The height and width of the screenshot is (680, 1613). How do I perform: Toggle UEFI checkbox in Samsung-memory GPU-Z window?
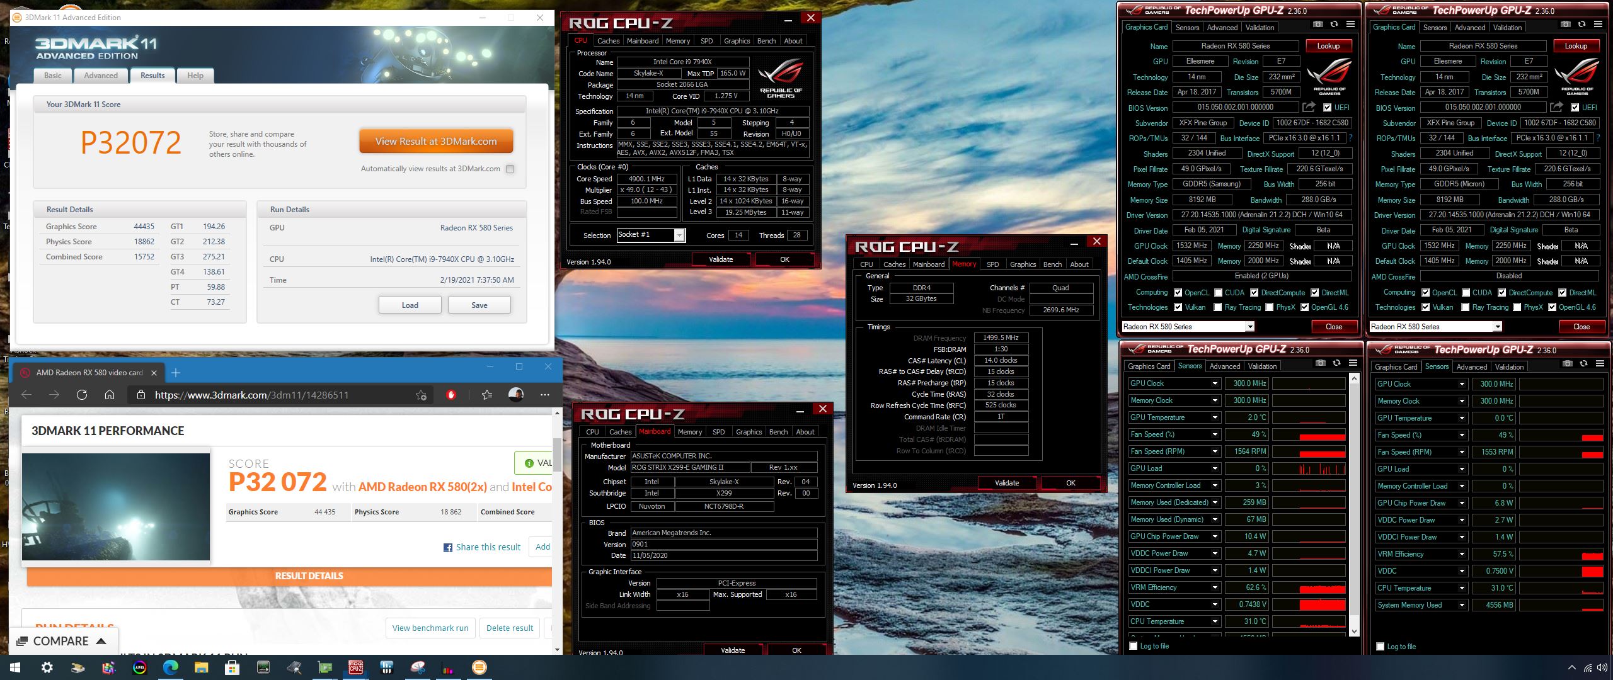[x=1328, y=107]
